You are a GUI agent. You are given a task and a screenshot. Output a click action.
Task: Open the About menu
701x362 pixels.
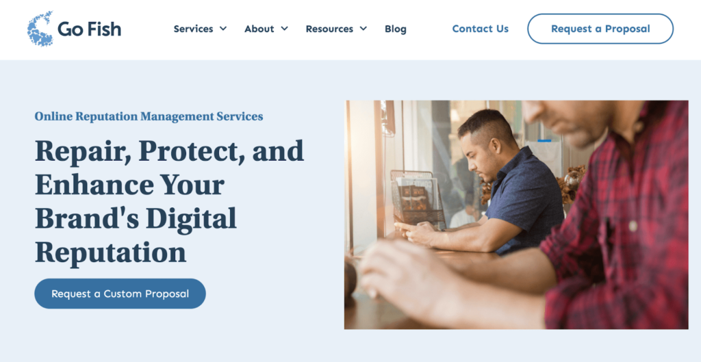259,29
